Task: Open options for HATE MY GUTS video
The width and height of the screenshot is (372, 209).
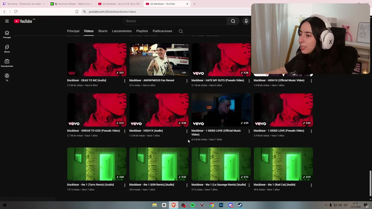Action: click(x=249, y=81)
